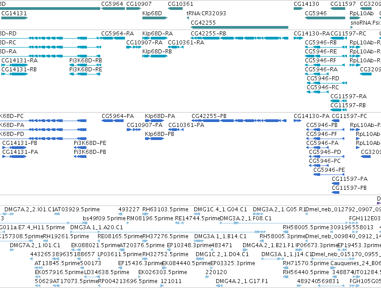381x288 pixels.
Task: Select the CG11597-PC protein label
Action: (349, 116)
